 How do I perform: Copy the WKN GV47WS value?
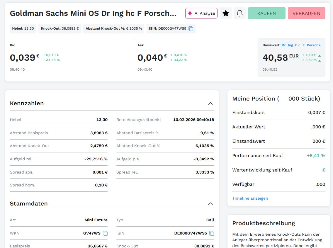(105, 233)
